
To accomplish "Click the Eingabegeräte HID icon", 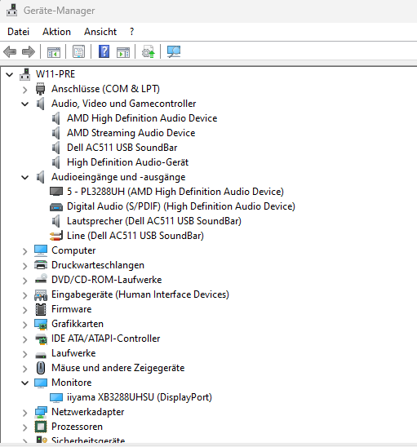I will click(x=41, y=294).
